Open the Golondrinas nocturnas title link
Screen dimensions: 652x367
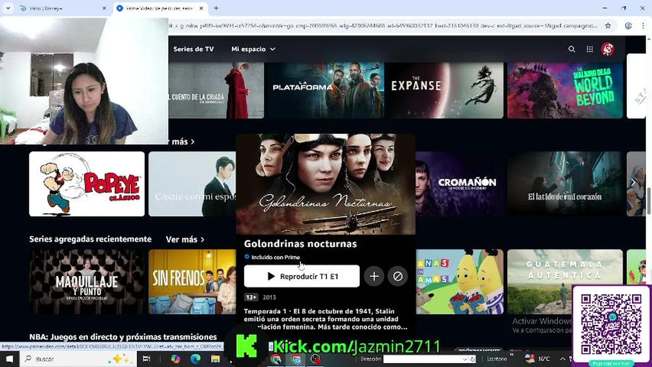click(300, 244)
